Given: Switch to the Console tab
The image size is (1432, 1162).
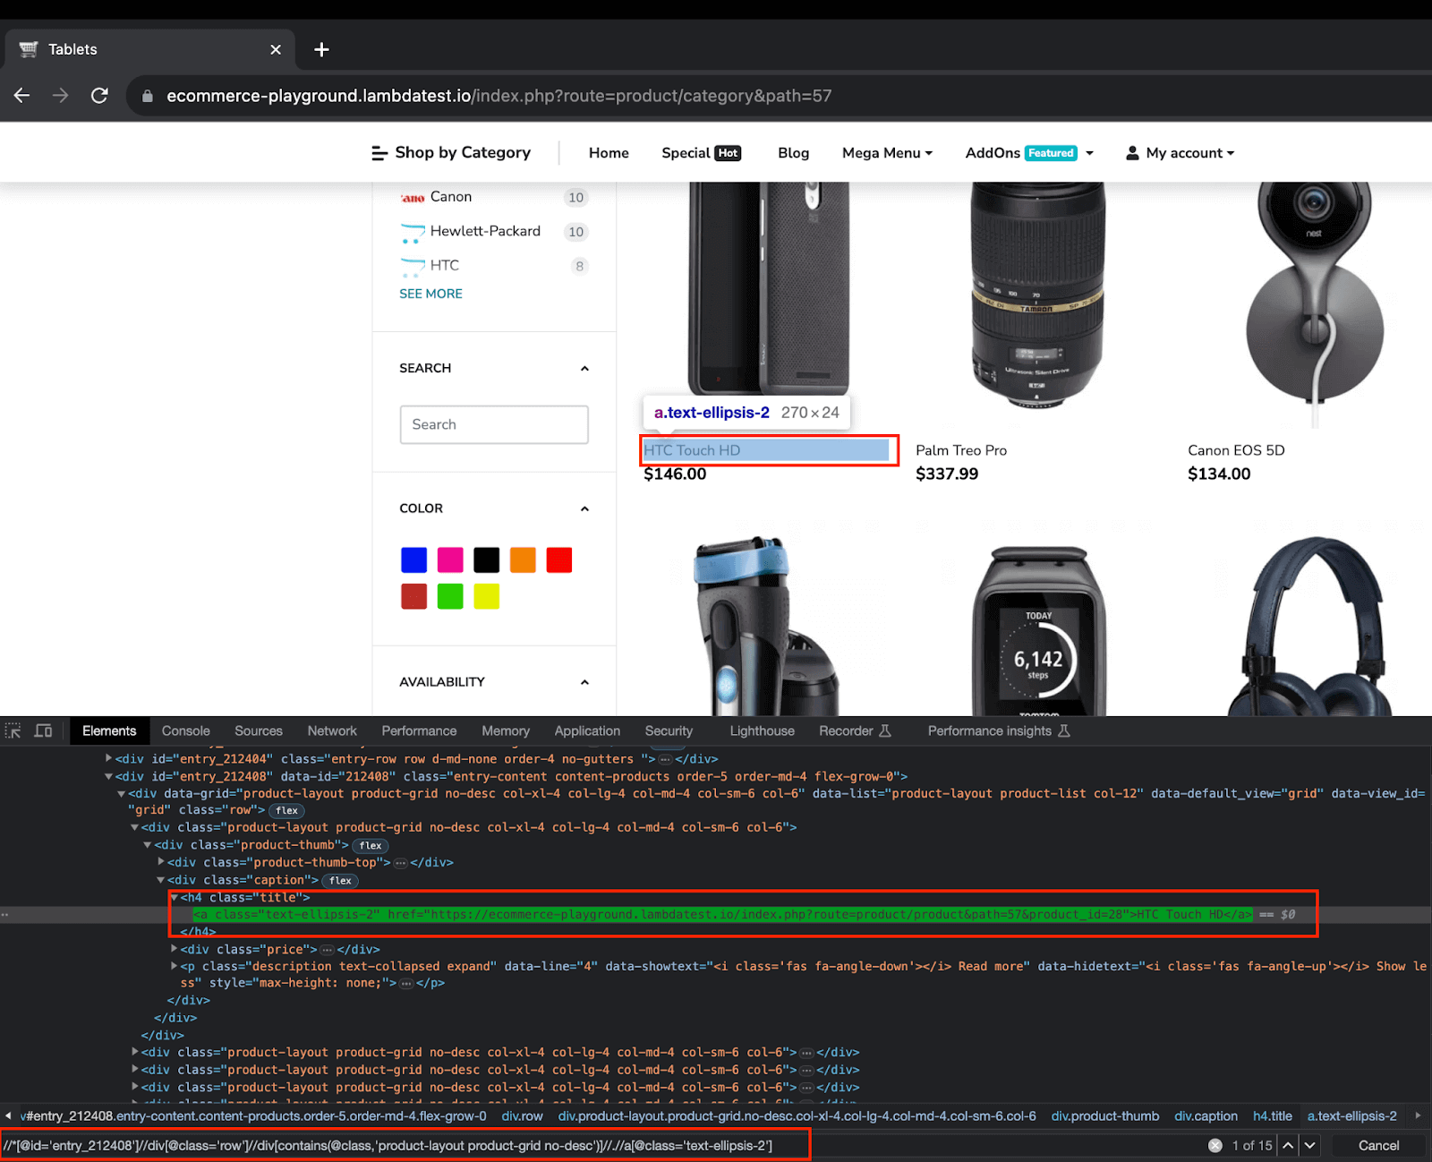Looking at the screenshot, I should point(185,731).
